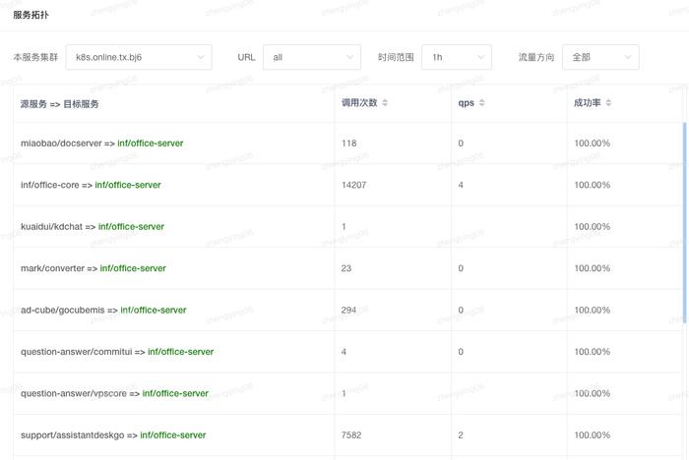
Task: Click 100.00% in support/assistantdeskgo row
Action: click(593, 435)
